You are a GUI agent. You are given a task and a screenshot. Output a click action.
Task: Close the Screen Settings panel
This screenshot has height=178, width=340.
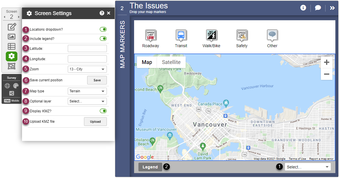(x=109, y=13)
